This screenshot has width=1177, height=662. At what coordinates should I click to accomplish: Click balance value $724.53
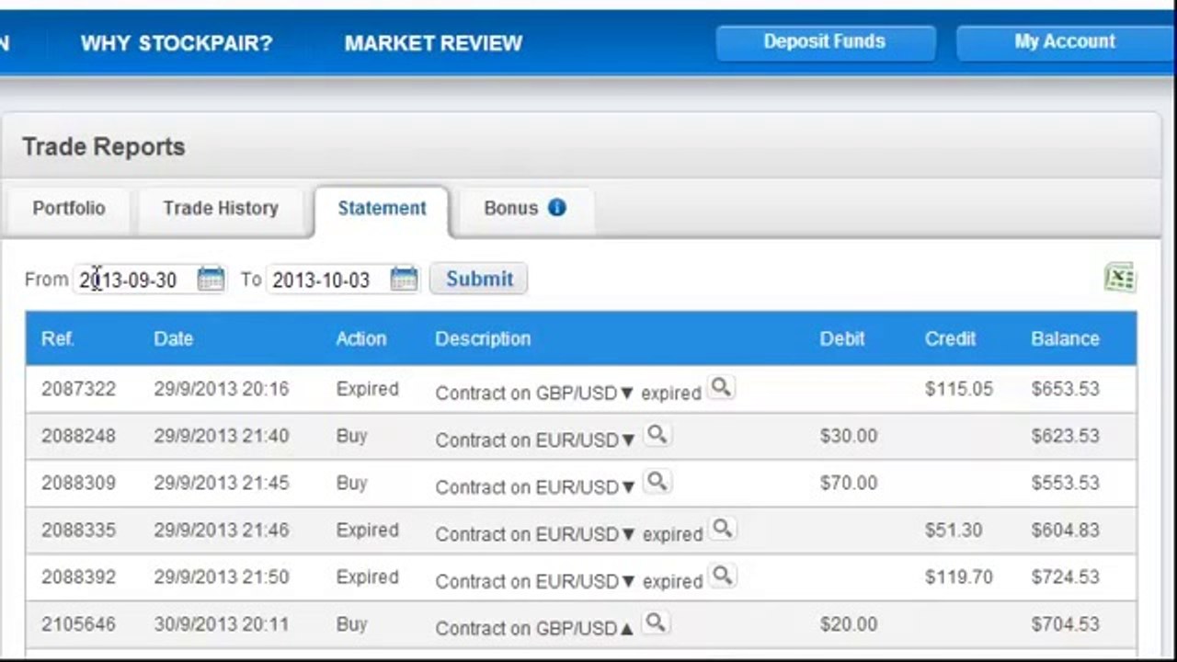tap(1065, 577)
